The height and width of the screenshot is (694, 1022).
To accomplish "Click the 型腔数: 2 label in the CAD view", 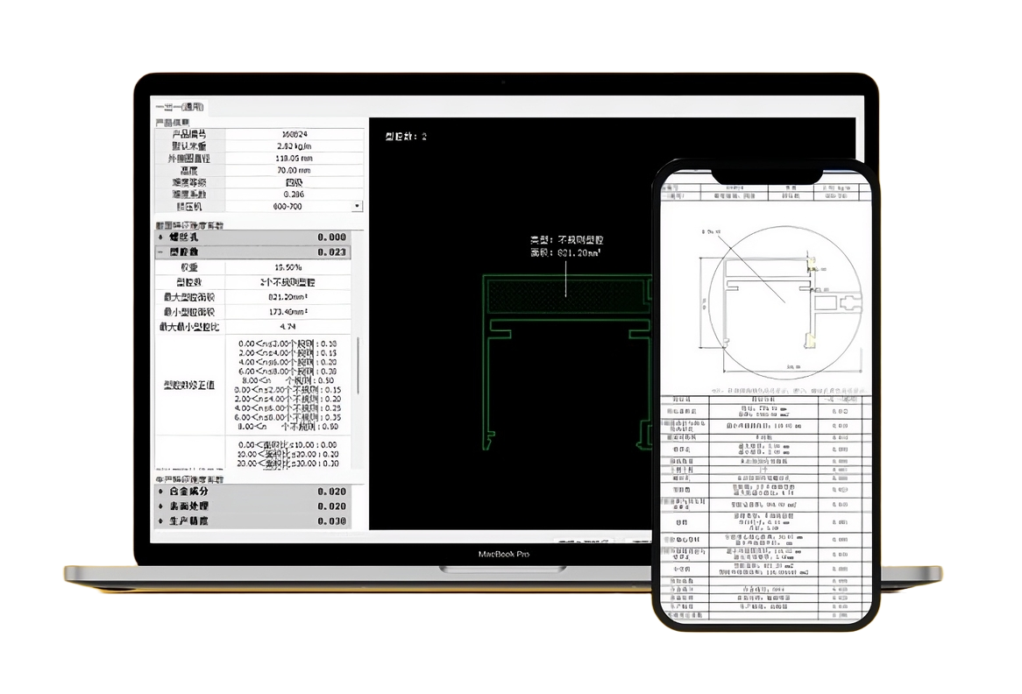I will coord(406,136).
